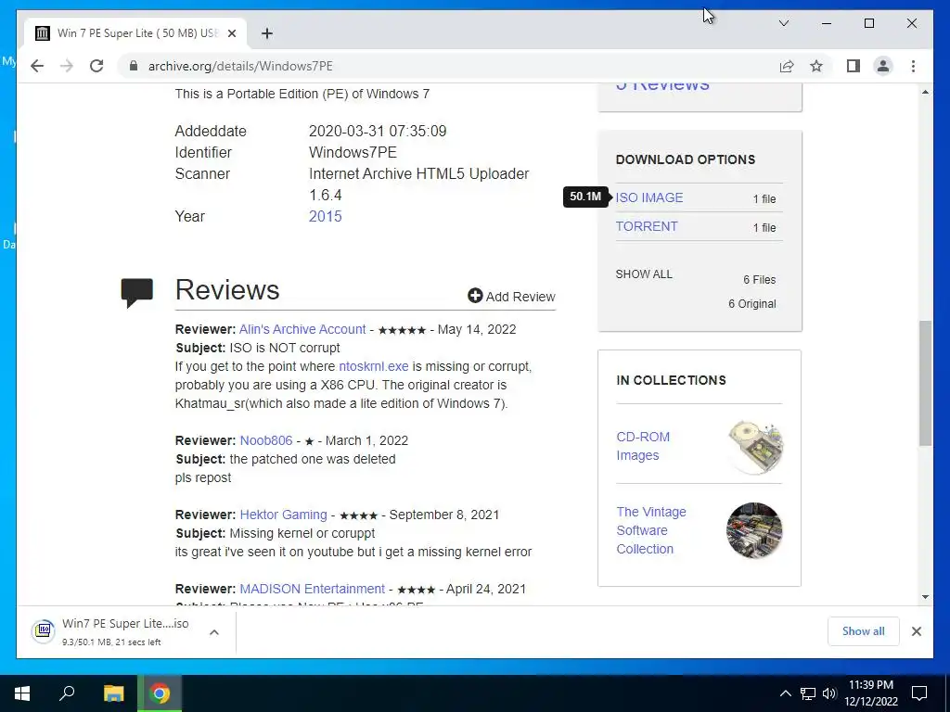
Task: Click the plus icon beside Add Review
Action: point(475,296)
